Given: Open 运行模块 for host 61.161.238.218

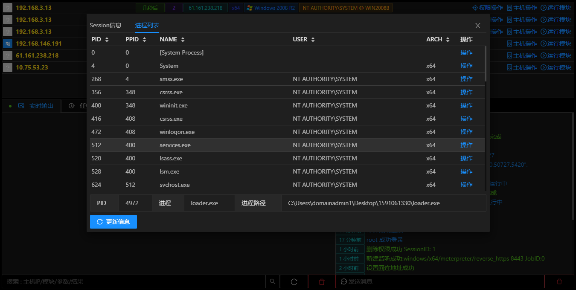Looking at the screenshot, I should [x=556, y=55].
